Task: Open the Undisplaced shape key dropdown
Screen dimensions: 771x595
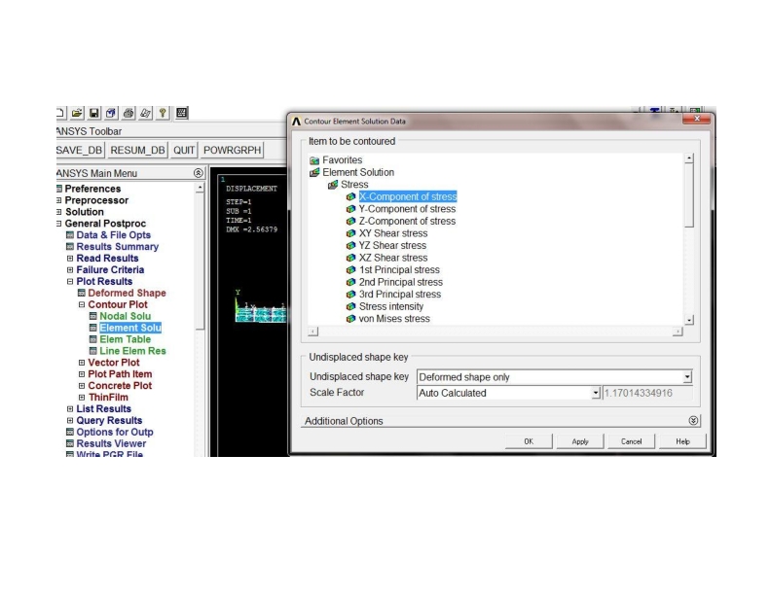Action: point(687,377)
